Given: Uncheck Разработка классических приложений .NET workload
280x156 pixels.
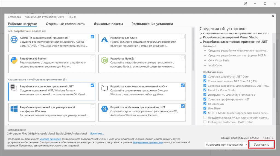Looking at the screenshot, I should (92, 85).
